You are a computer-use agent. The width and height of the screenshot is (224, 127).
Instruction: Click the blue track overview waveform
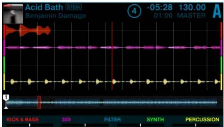112,102
